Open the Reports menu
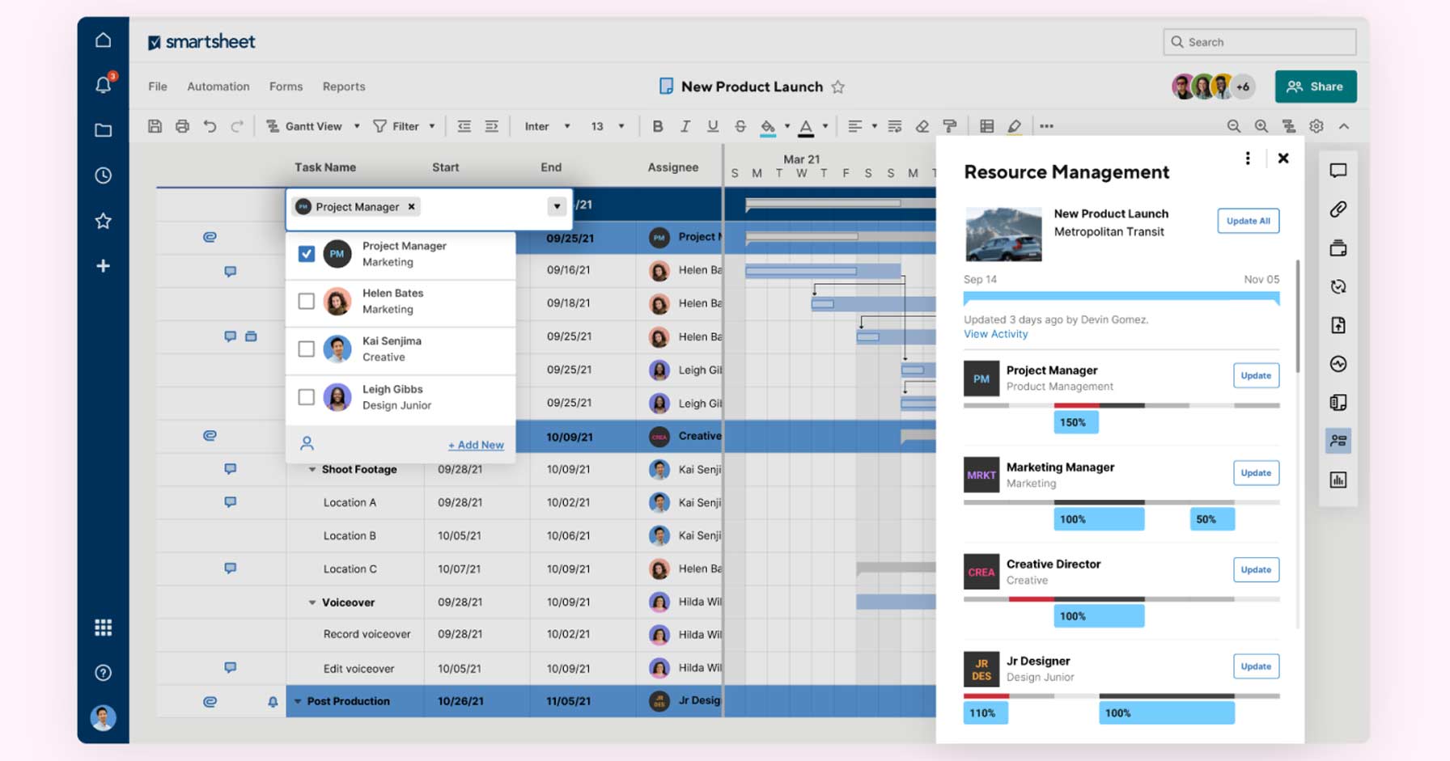Image resolution: width=1450 pixels, height=761 pixels. pos(344,87)
